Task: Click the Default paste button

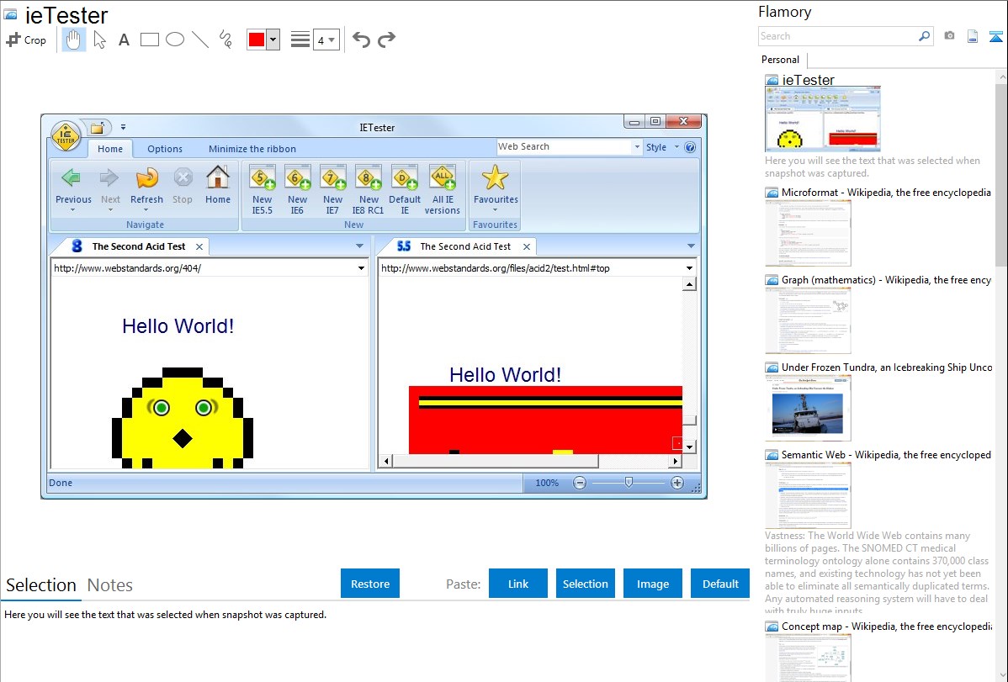Action: pos(720,584)
